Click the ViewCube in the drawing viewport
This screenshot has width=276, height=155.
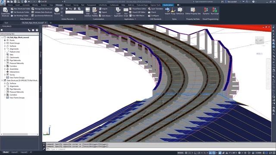(260, 40)
